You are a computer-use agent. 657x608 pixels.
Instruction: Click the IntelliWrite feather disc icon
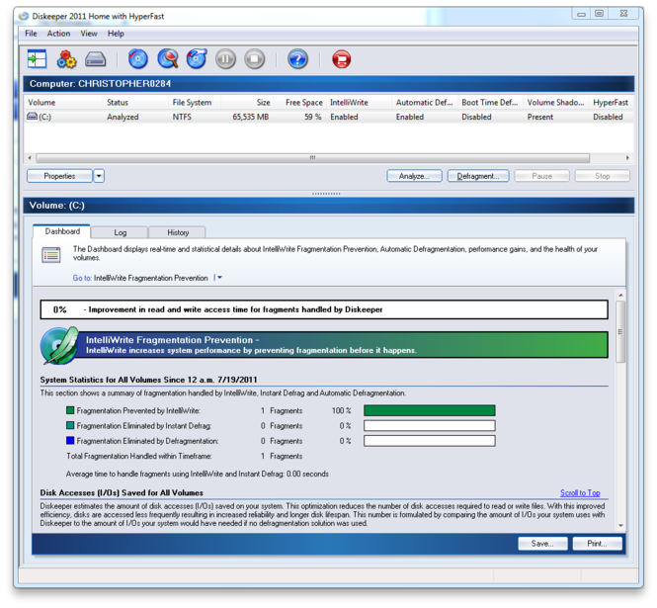tap(59, 345)
